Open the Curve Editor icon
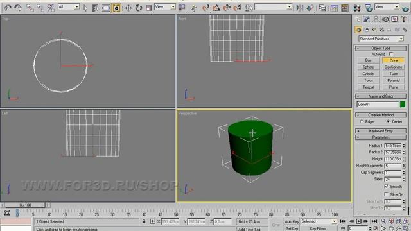The height and width of the screenshot is (231, 411). pyautogui.click(x=334, y=8)
